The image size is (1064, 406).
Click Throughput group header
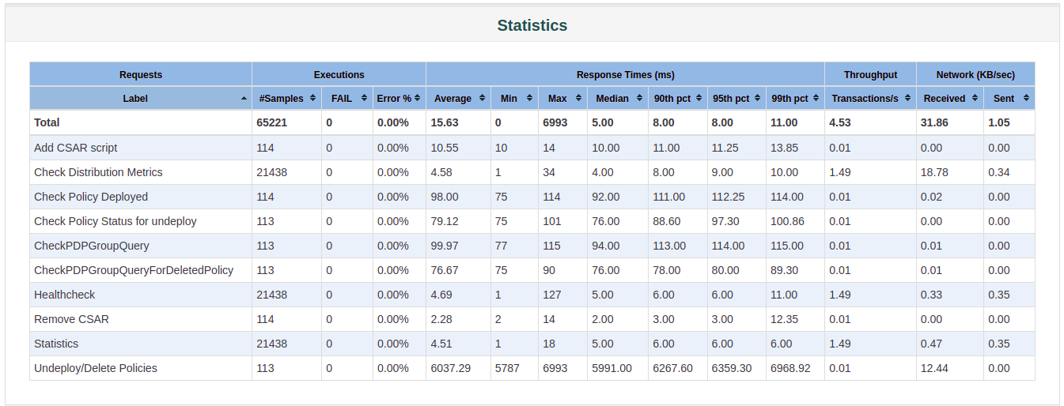tap(871, 74)
